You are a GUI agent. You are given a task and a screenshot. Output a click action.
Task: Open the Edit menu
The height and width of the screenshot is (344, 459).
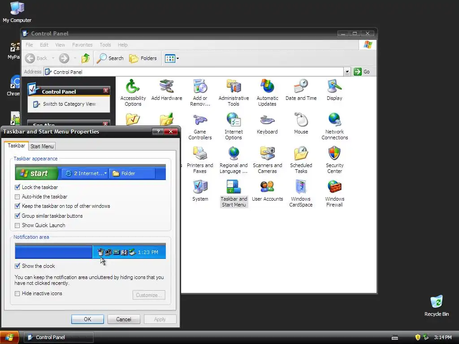click(x=44, y=45)
